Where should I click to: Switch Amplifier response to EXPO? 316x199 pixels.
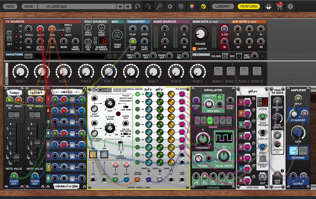303,151
